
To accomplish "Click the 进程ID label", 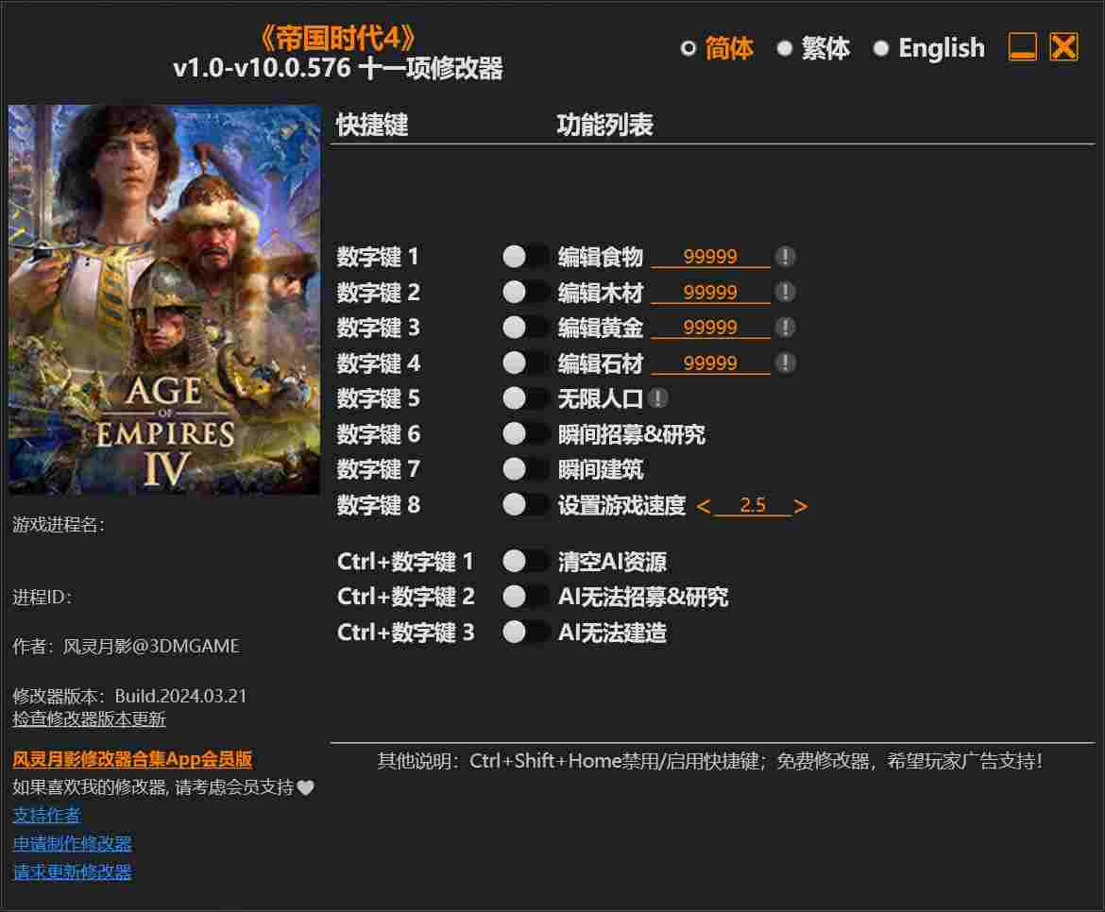I will point(42,598).
